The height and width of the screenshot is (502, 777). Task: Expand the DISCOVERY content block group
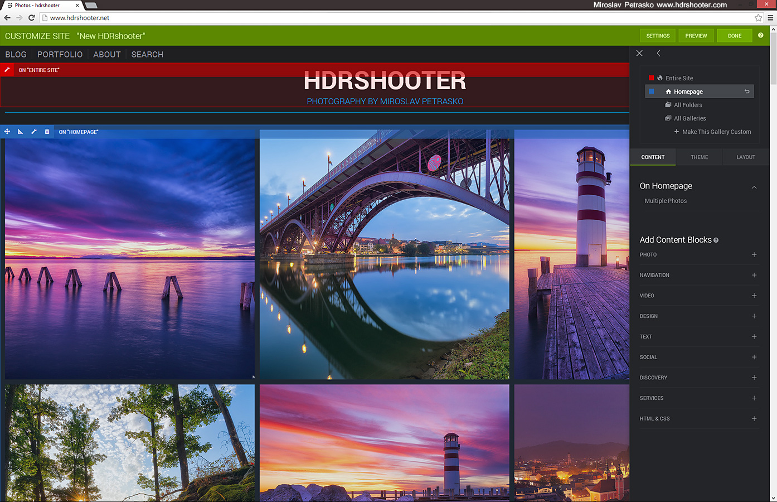(754, 378)
